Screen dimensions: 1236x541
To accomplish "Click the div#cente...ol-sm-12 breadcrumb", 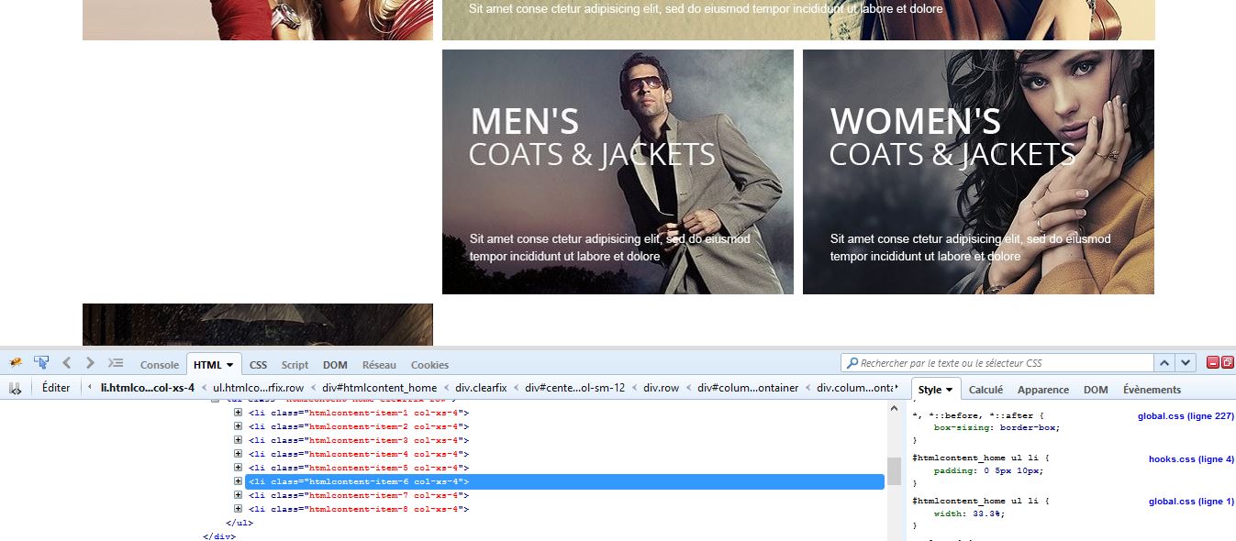I will click(x=575, y=388).
